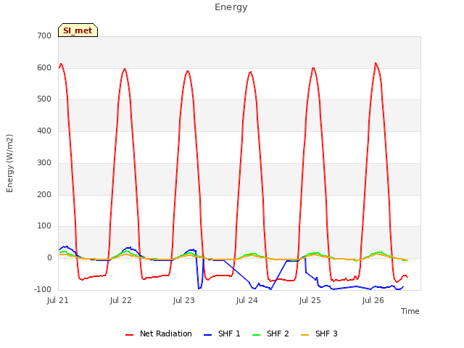Screen dimensions: 464x348
Task: Click the Jul 25 x-axis label
Action: [310, 300]
